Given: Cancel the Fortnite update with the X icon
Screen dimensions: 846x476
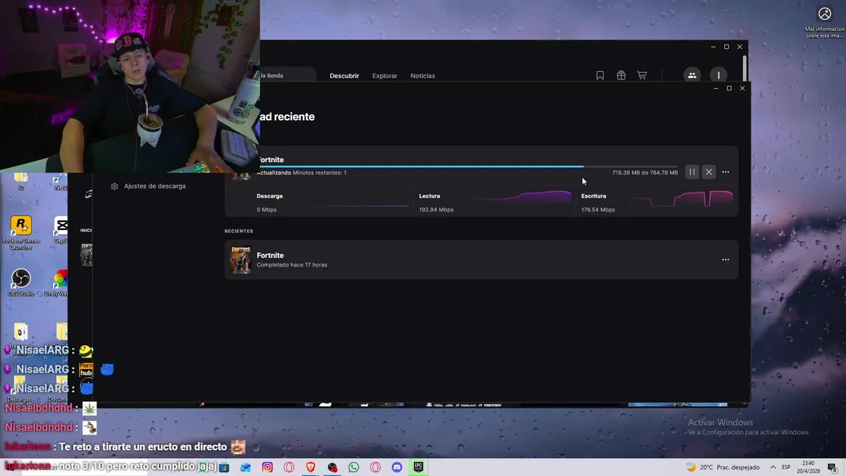Looking at the screenshot, I should [x=709, y=172].
